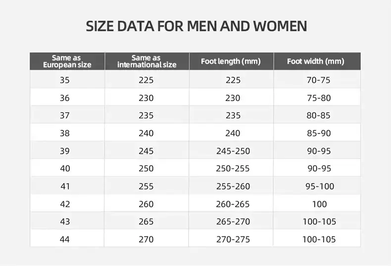
Task: Select foot length 260-265 cell
Action: click(231, 203)
